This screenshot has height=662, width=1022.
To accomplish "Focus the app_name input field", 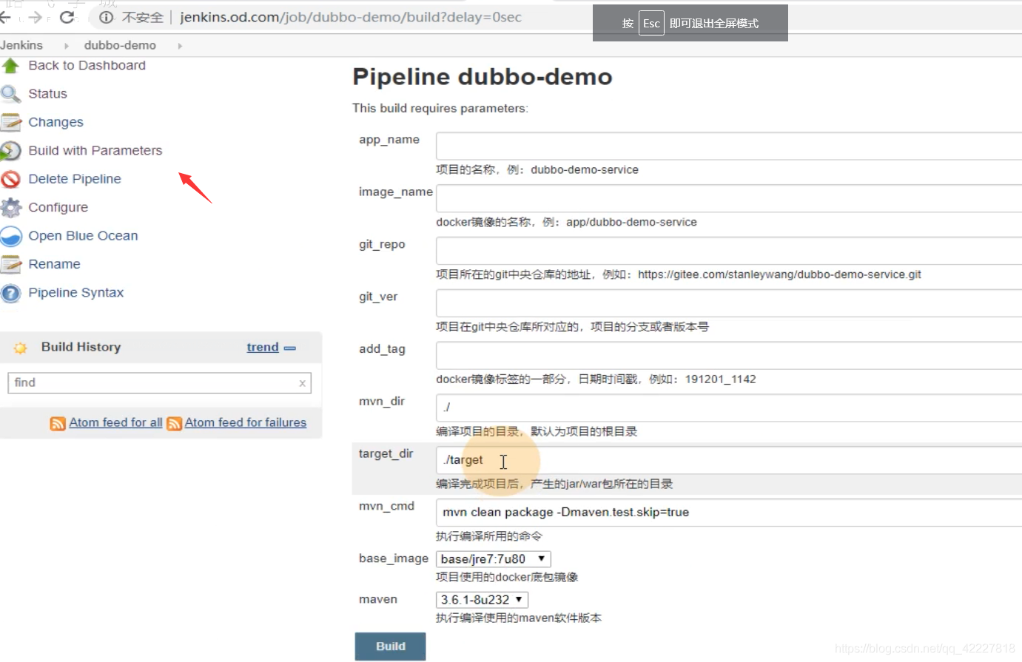I will [729, 146].
